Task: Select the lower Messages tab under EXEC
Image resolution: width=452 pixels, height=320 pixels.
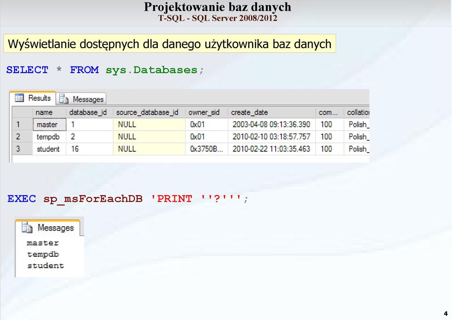Action: [x=48, y=228]
